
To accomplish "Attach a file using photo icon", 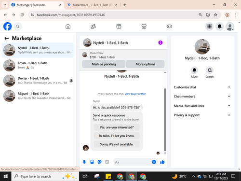I will pos(92,162).
